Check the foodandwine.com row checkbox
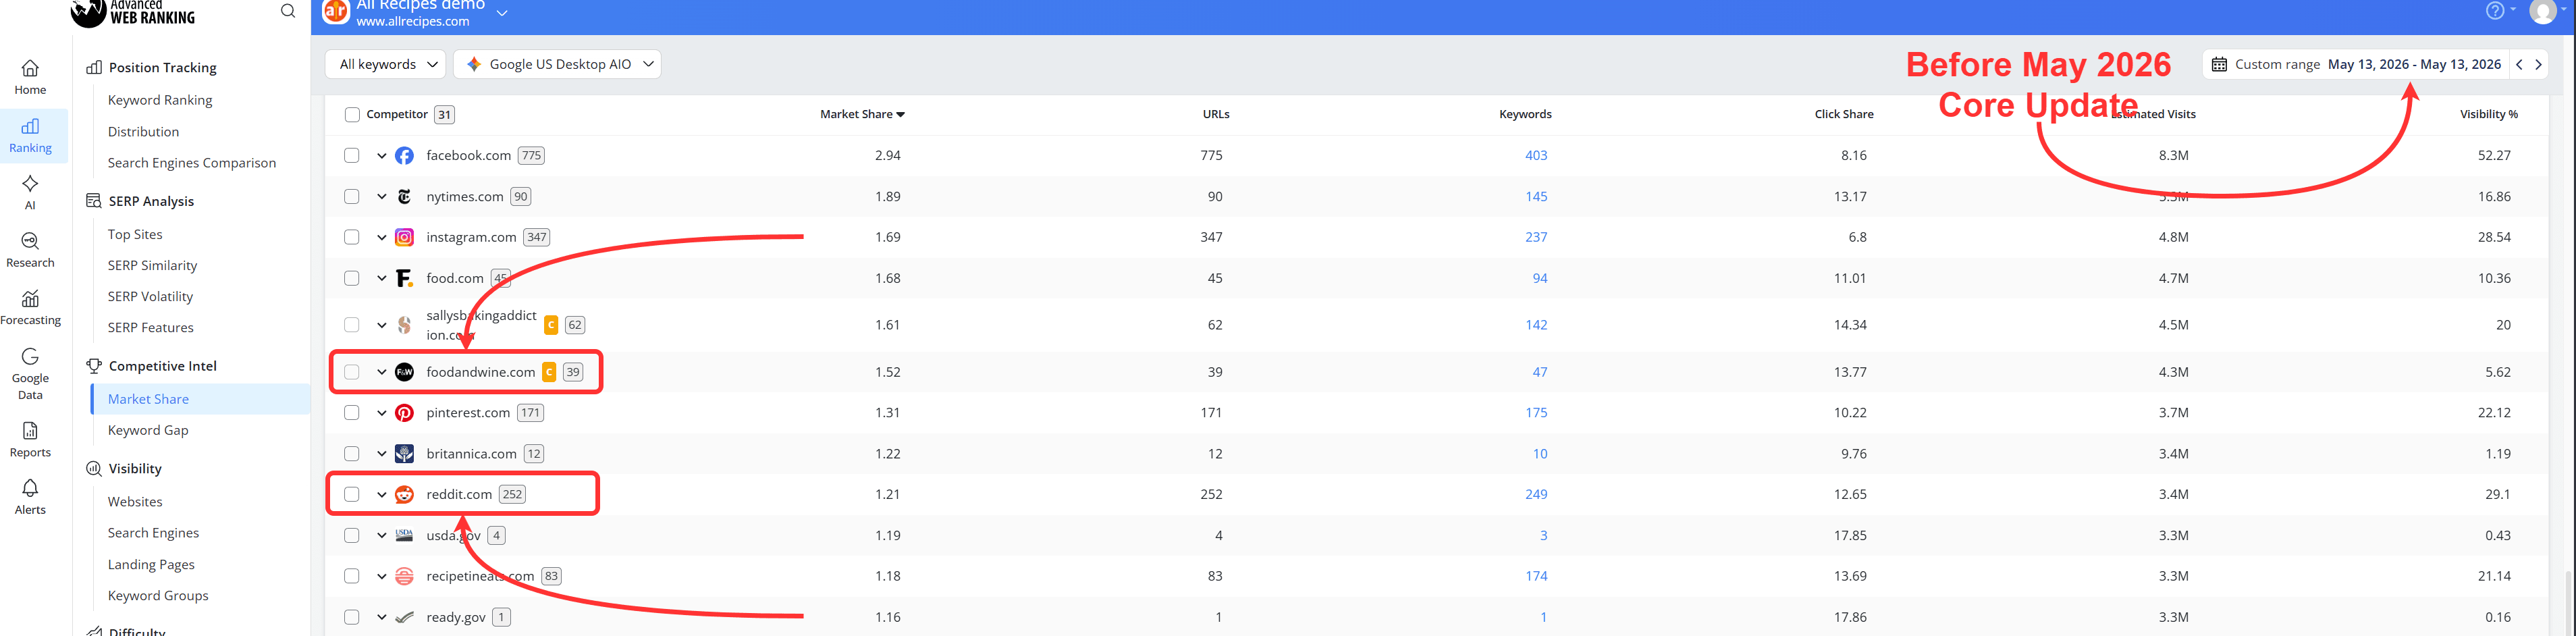 tap(352, 372)
